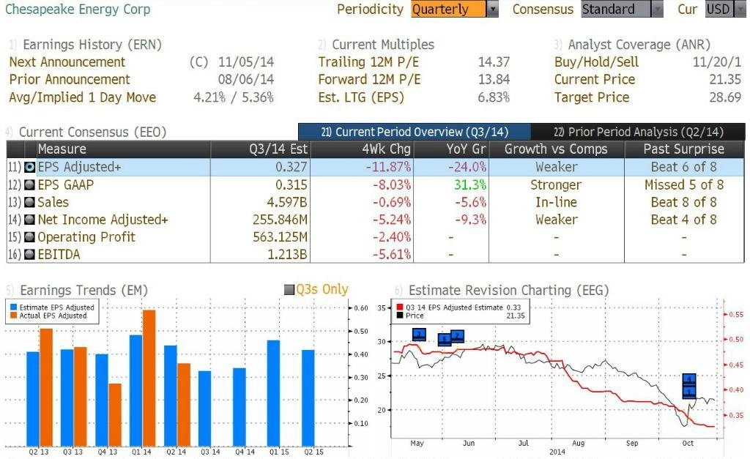Click 'Missed 5 of 8' surprise cell
750x459 pixels.
point(684,184)
